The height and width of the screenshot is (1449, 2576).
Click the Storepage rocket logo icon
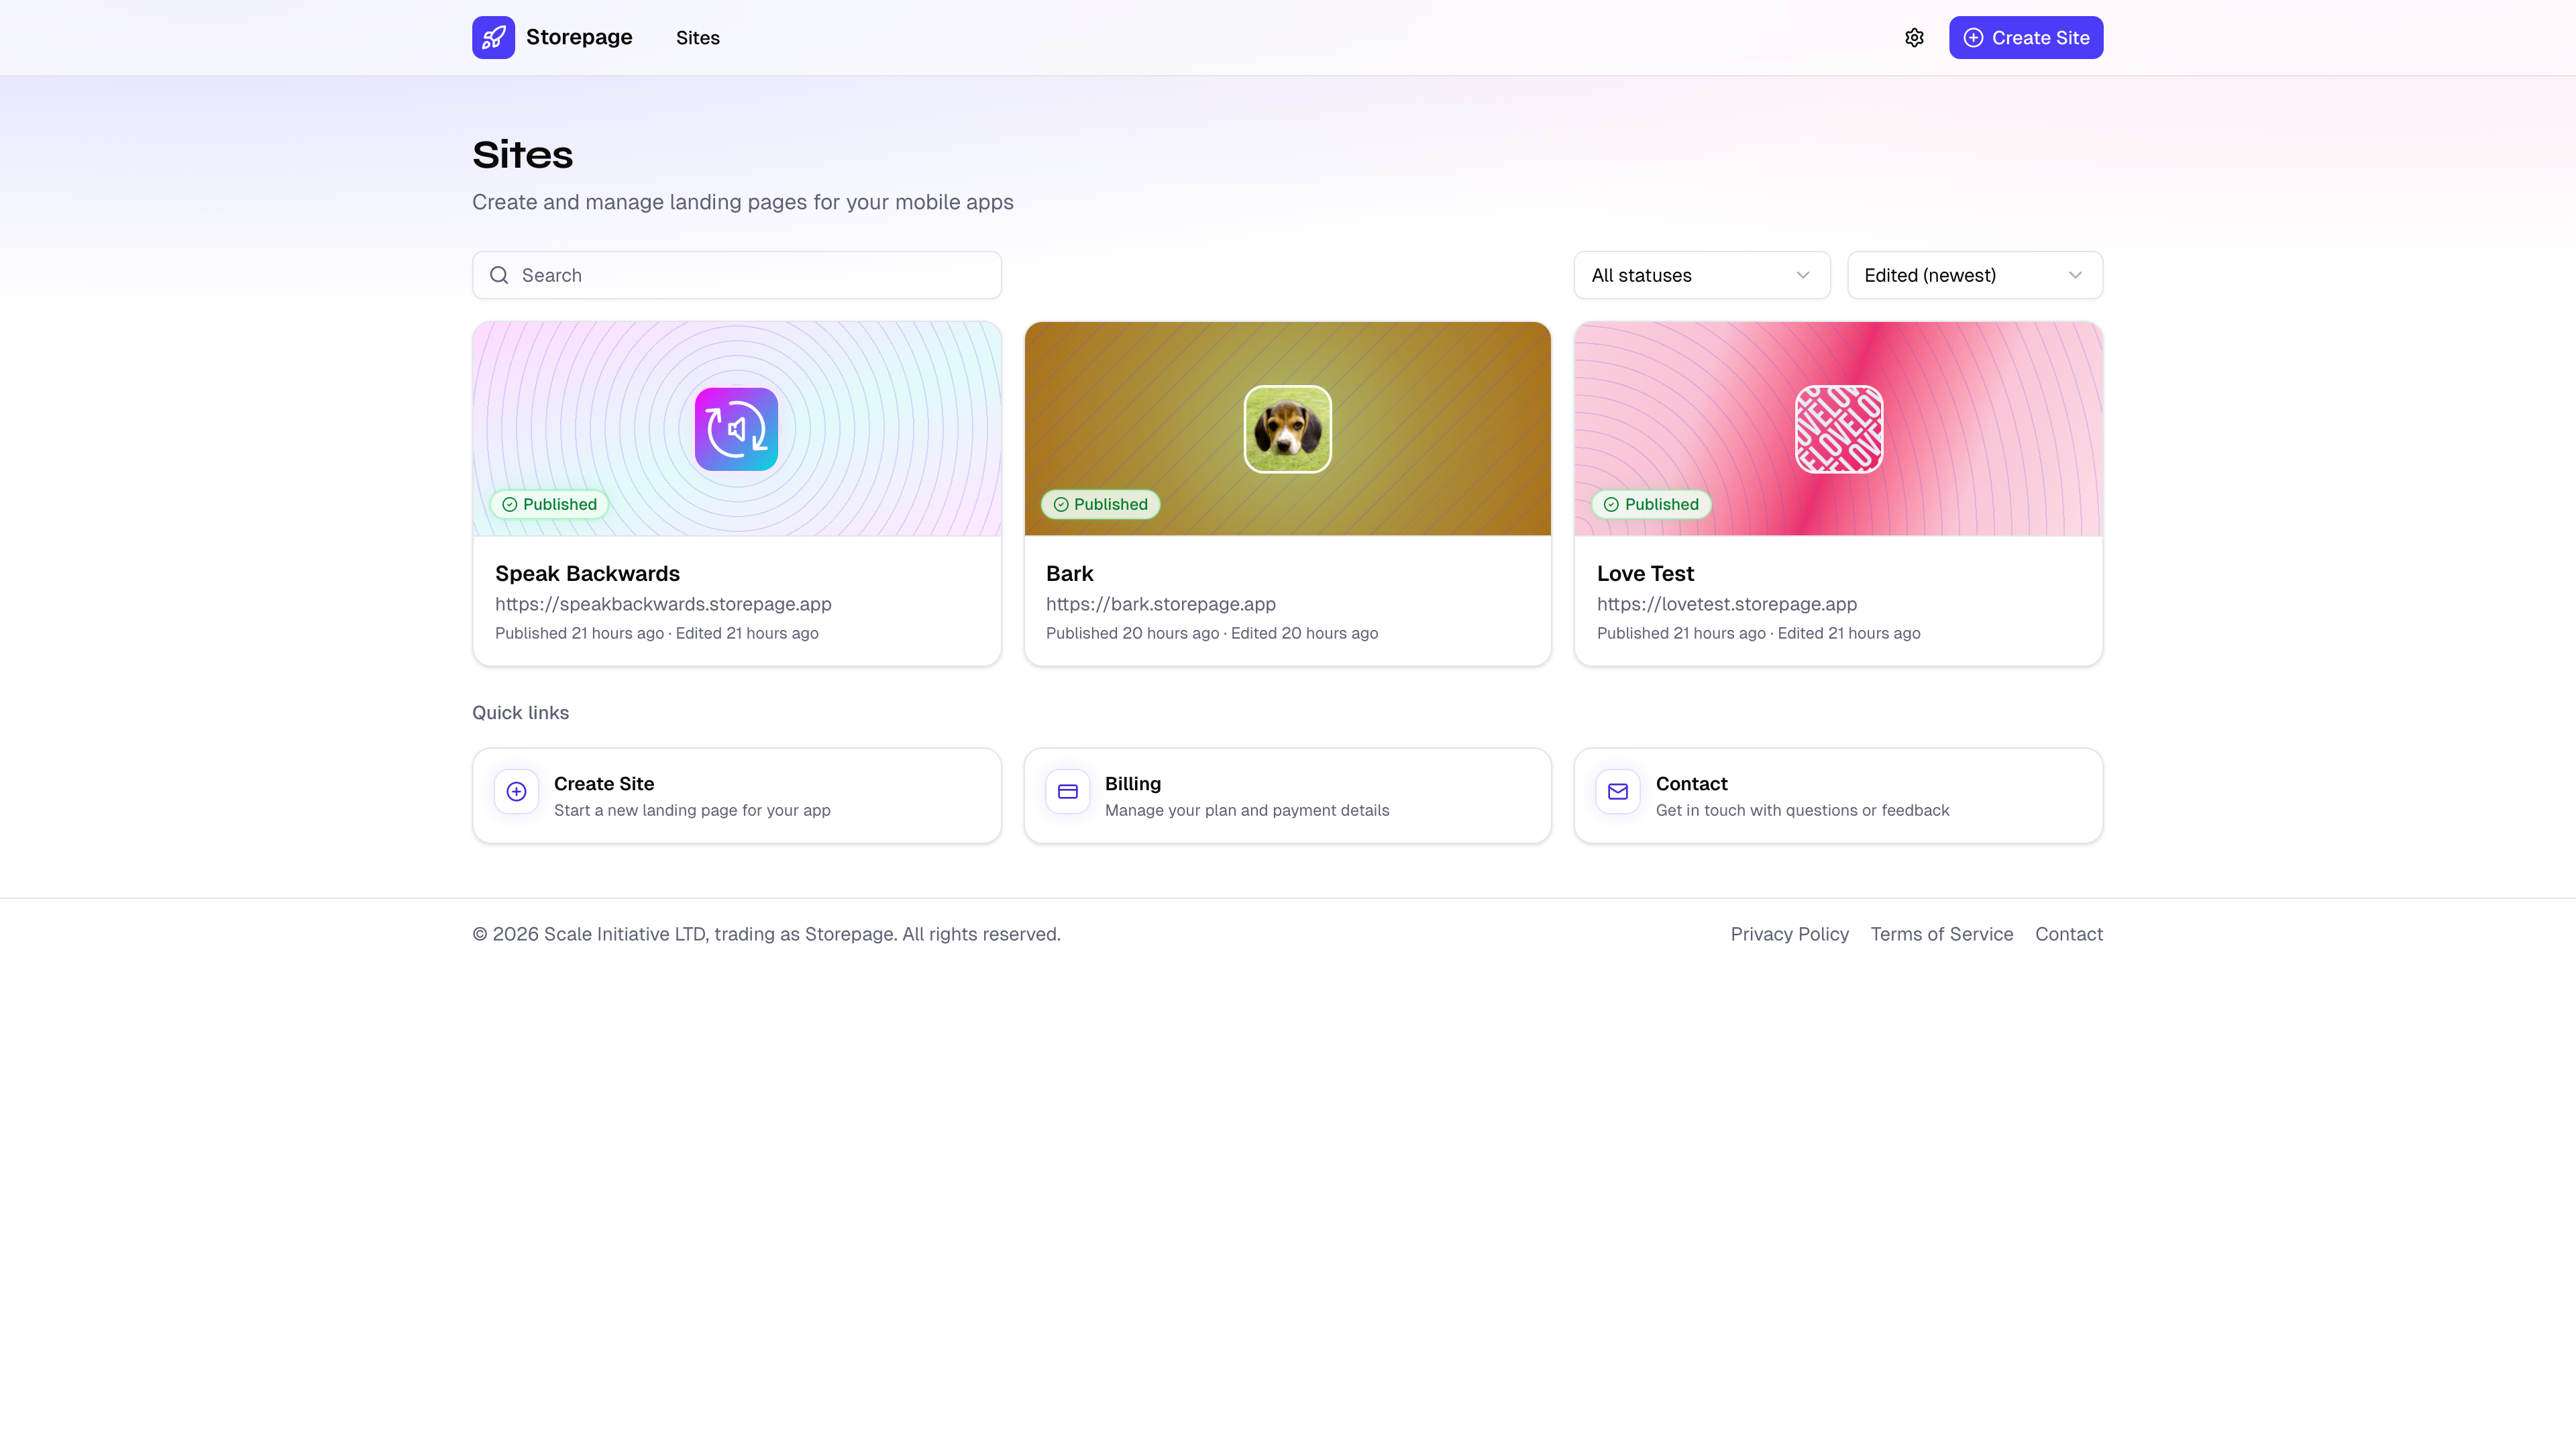493,37
